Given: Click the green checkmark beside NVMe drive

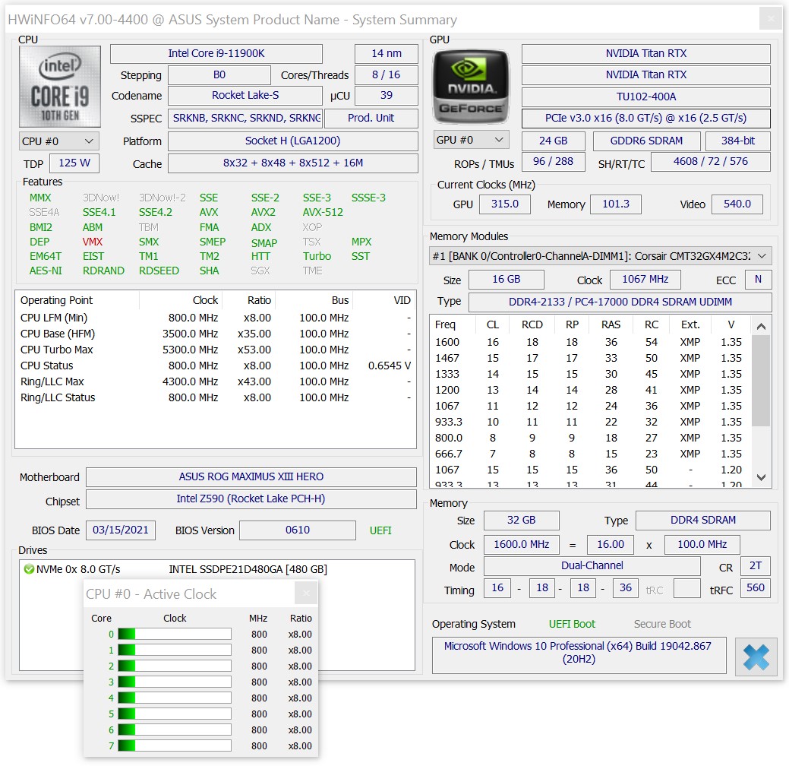Looking at the screenshot, I should (x=29, y=569).
